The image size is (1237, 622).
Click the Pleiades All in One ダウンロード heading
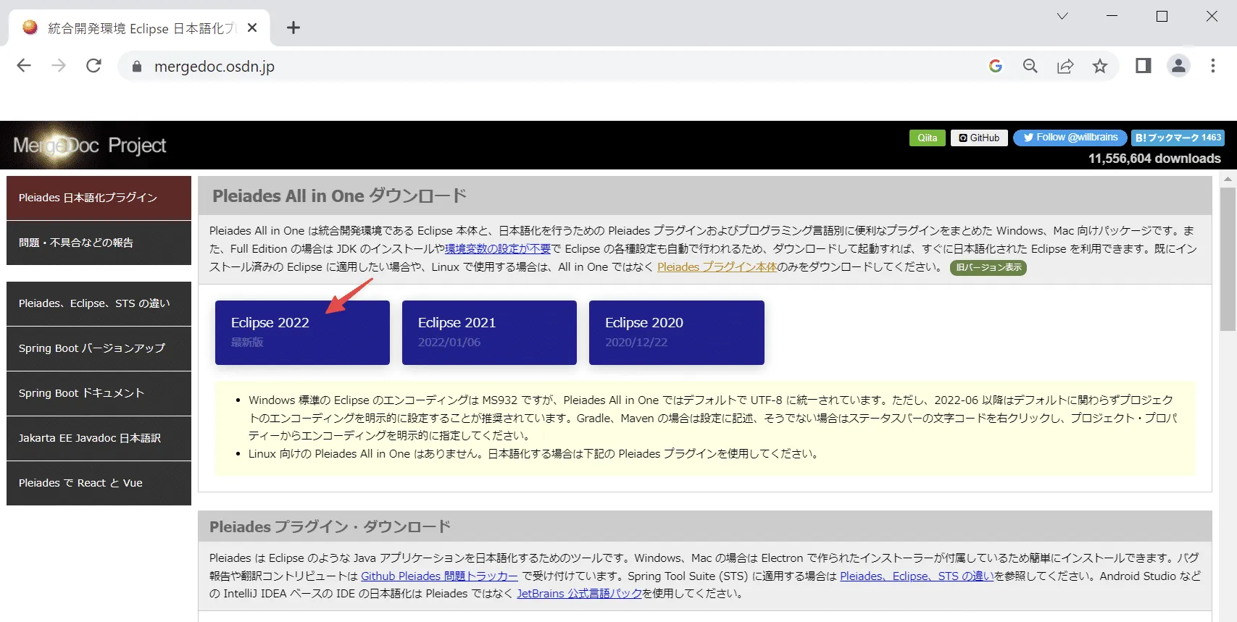click(x=339, y=196)
